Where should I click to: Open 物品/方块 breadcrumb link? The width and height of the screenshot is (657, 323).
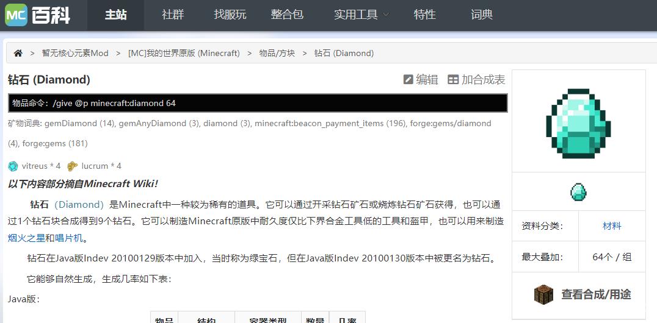(277, 53)
